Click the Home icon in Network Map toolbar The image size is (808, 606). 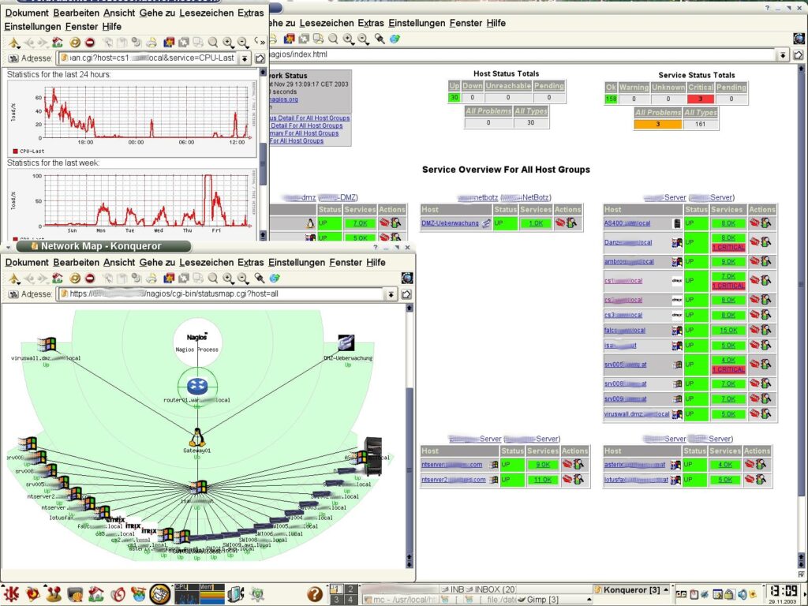pyautogui.click(x=58, y=278)
